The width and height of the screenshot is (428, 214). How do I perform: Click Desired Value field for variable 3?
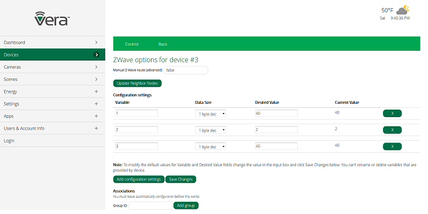[276, 146]
